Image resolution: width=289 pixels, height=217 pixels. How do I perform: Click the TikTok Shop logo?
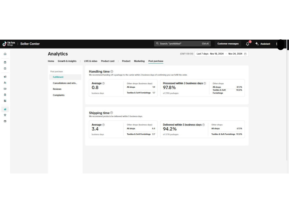(x=9, y=44)
